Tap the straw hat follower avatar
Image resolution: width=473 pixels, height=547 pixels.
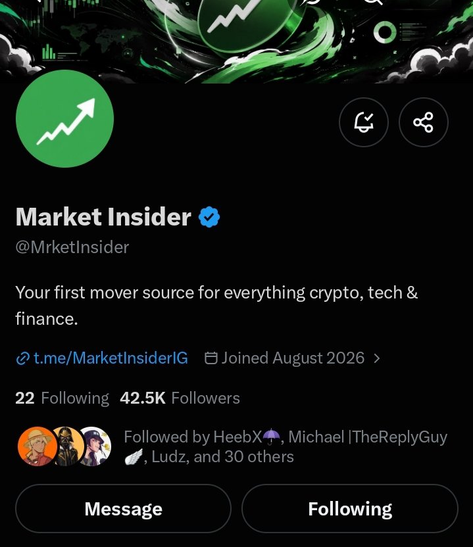pyautogui.click(x=37, y=446)
